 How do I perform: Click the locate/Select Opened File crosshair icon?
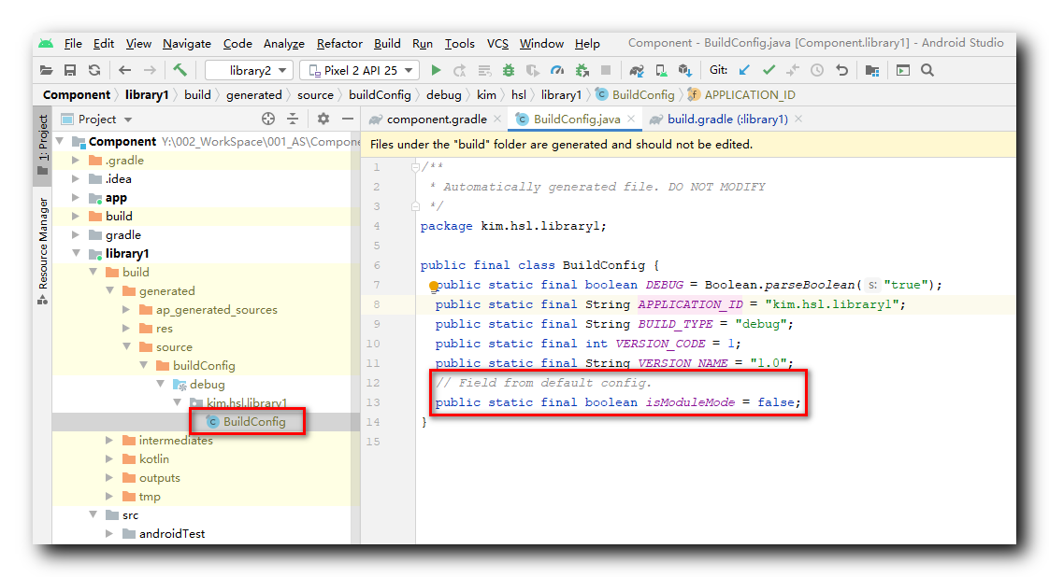tap(268, 119)
